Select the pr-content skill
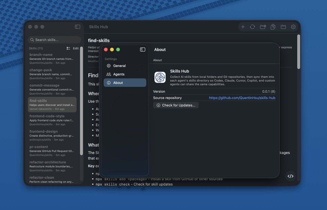The image size is (327, 210). tap(52, 151)
